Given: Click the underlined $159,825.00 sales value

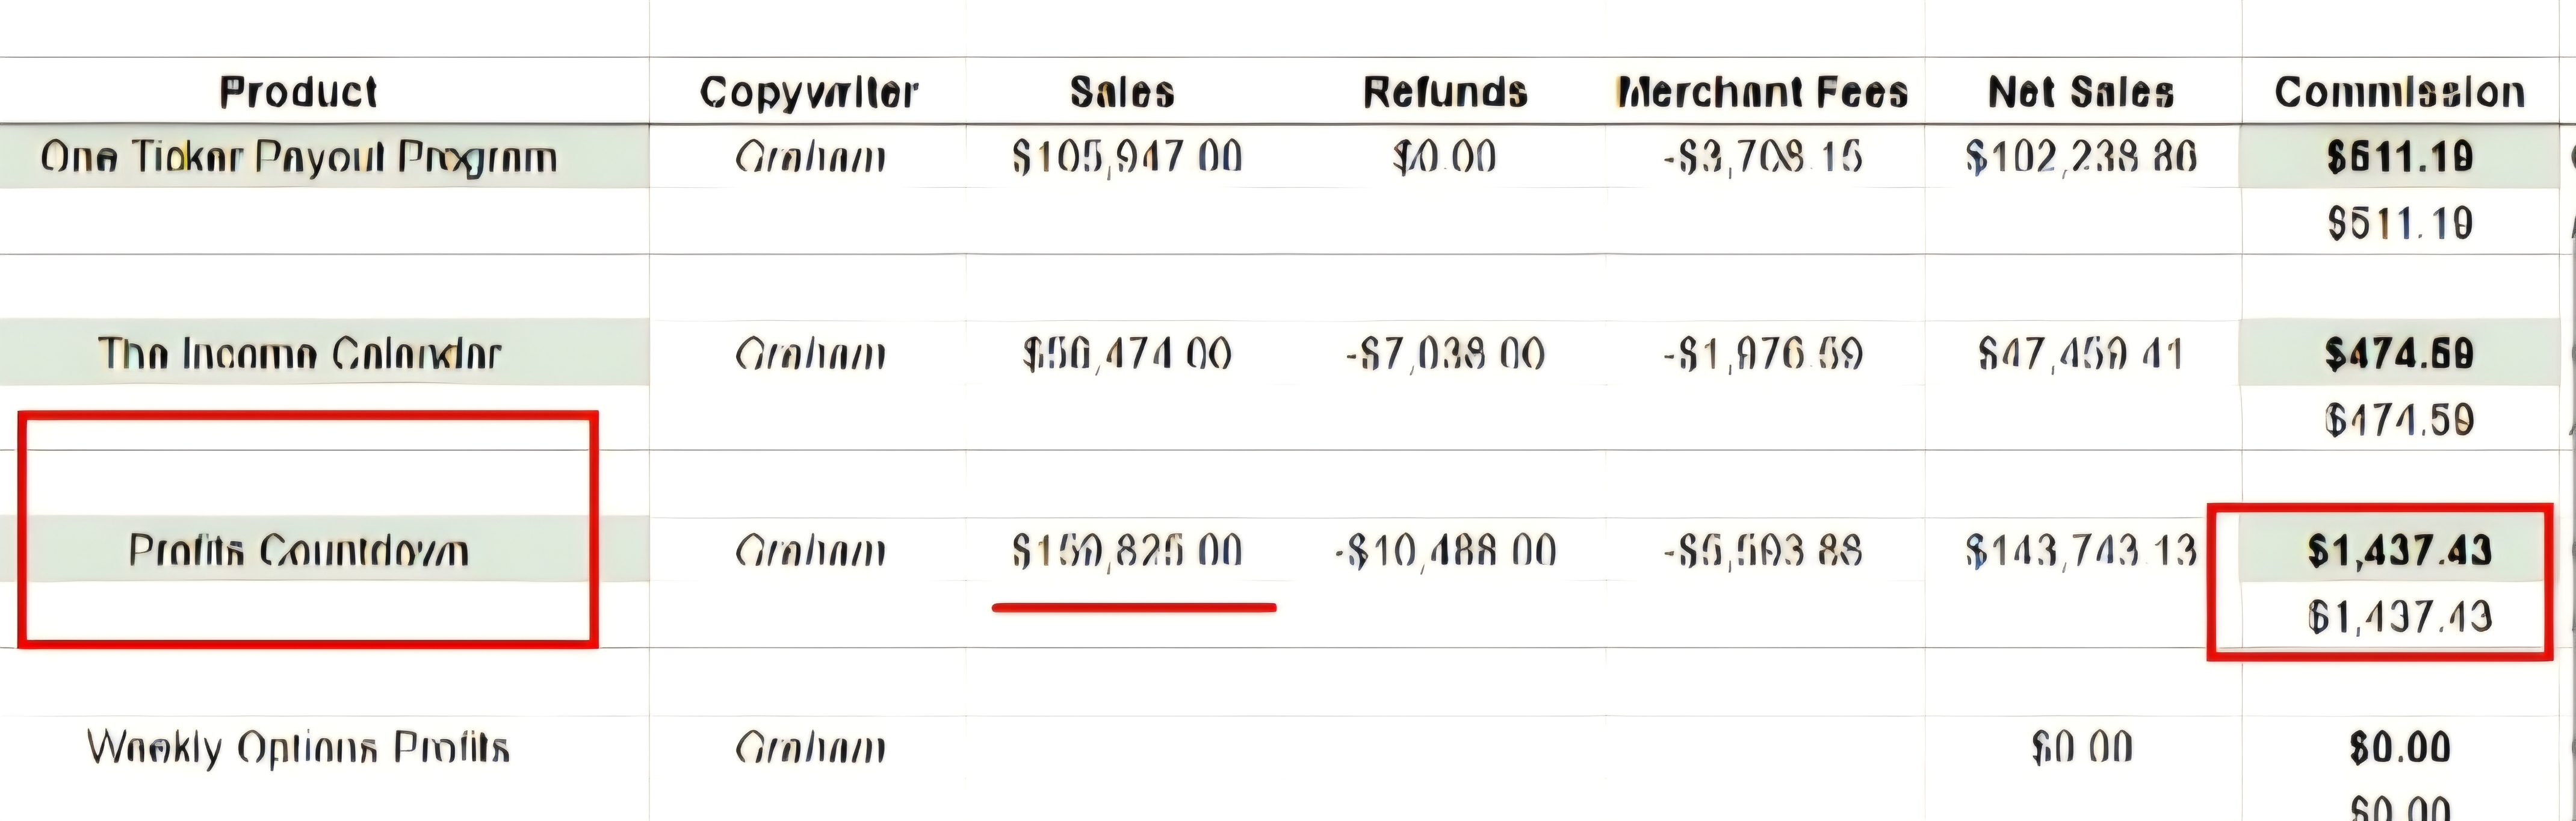Looking at the screenshot, I should pos(1127,551).
